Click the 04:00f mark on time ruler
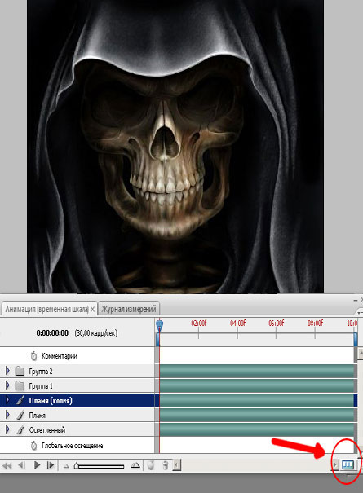This screenshot has width=363, height=493. 237,324
